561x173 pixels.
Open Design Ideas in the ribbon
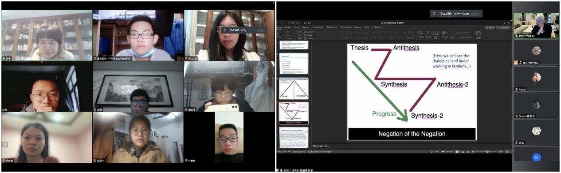(x=478, y=34)
